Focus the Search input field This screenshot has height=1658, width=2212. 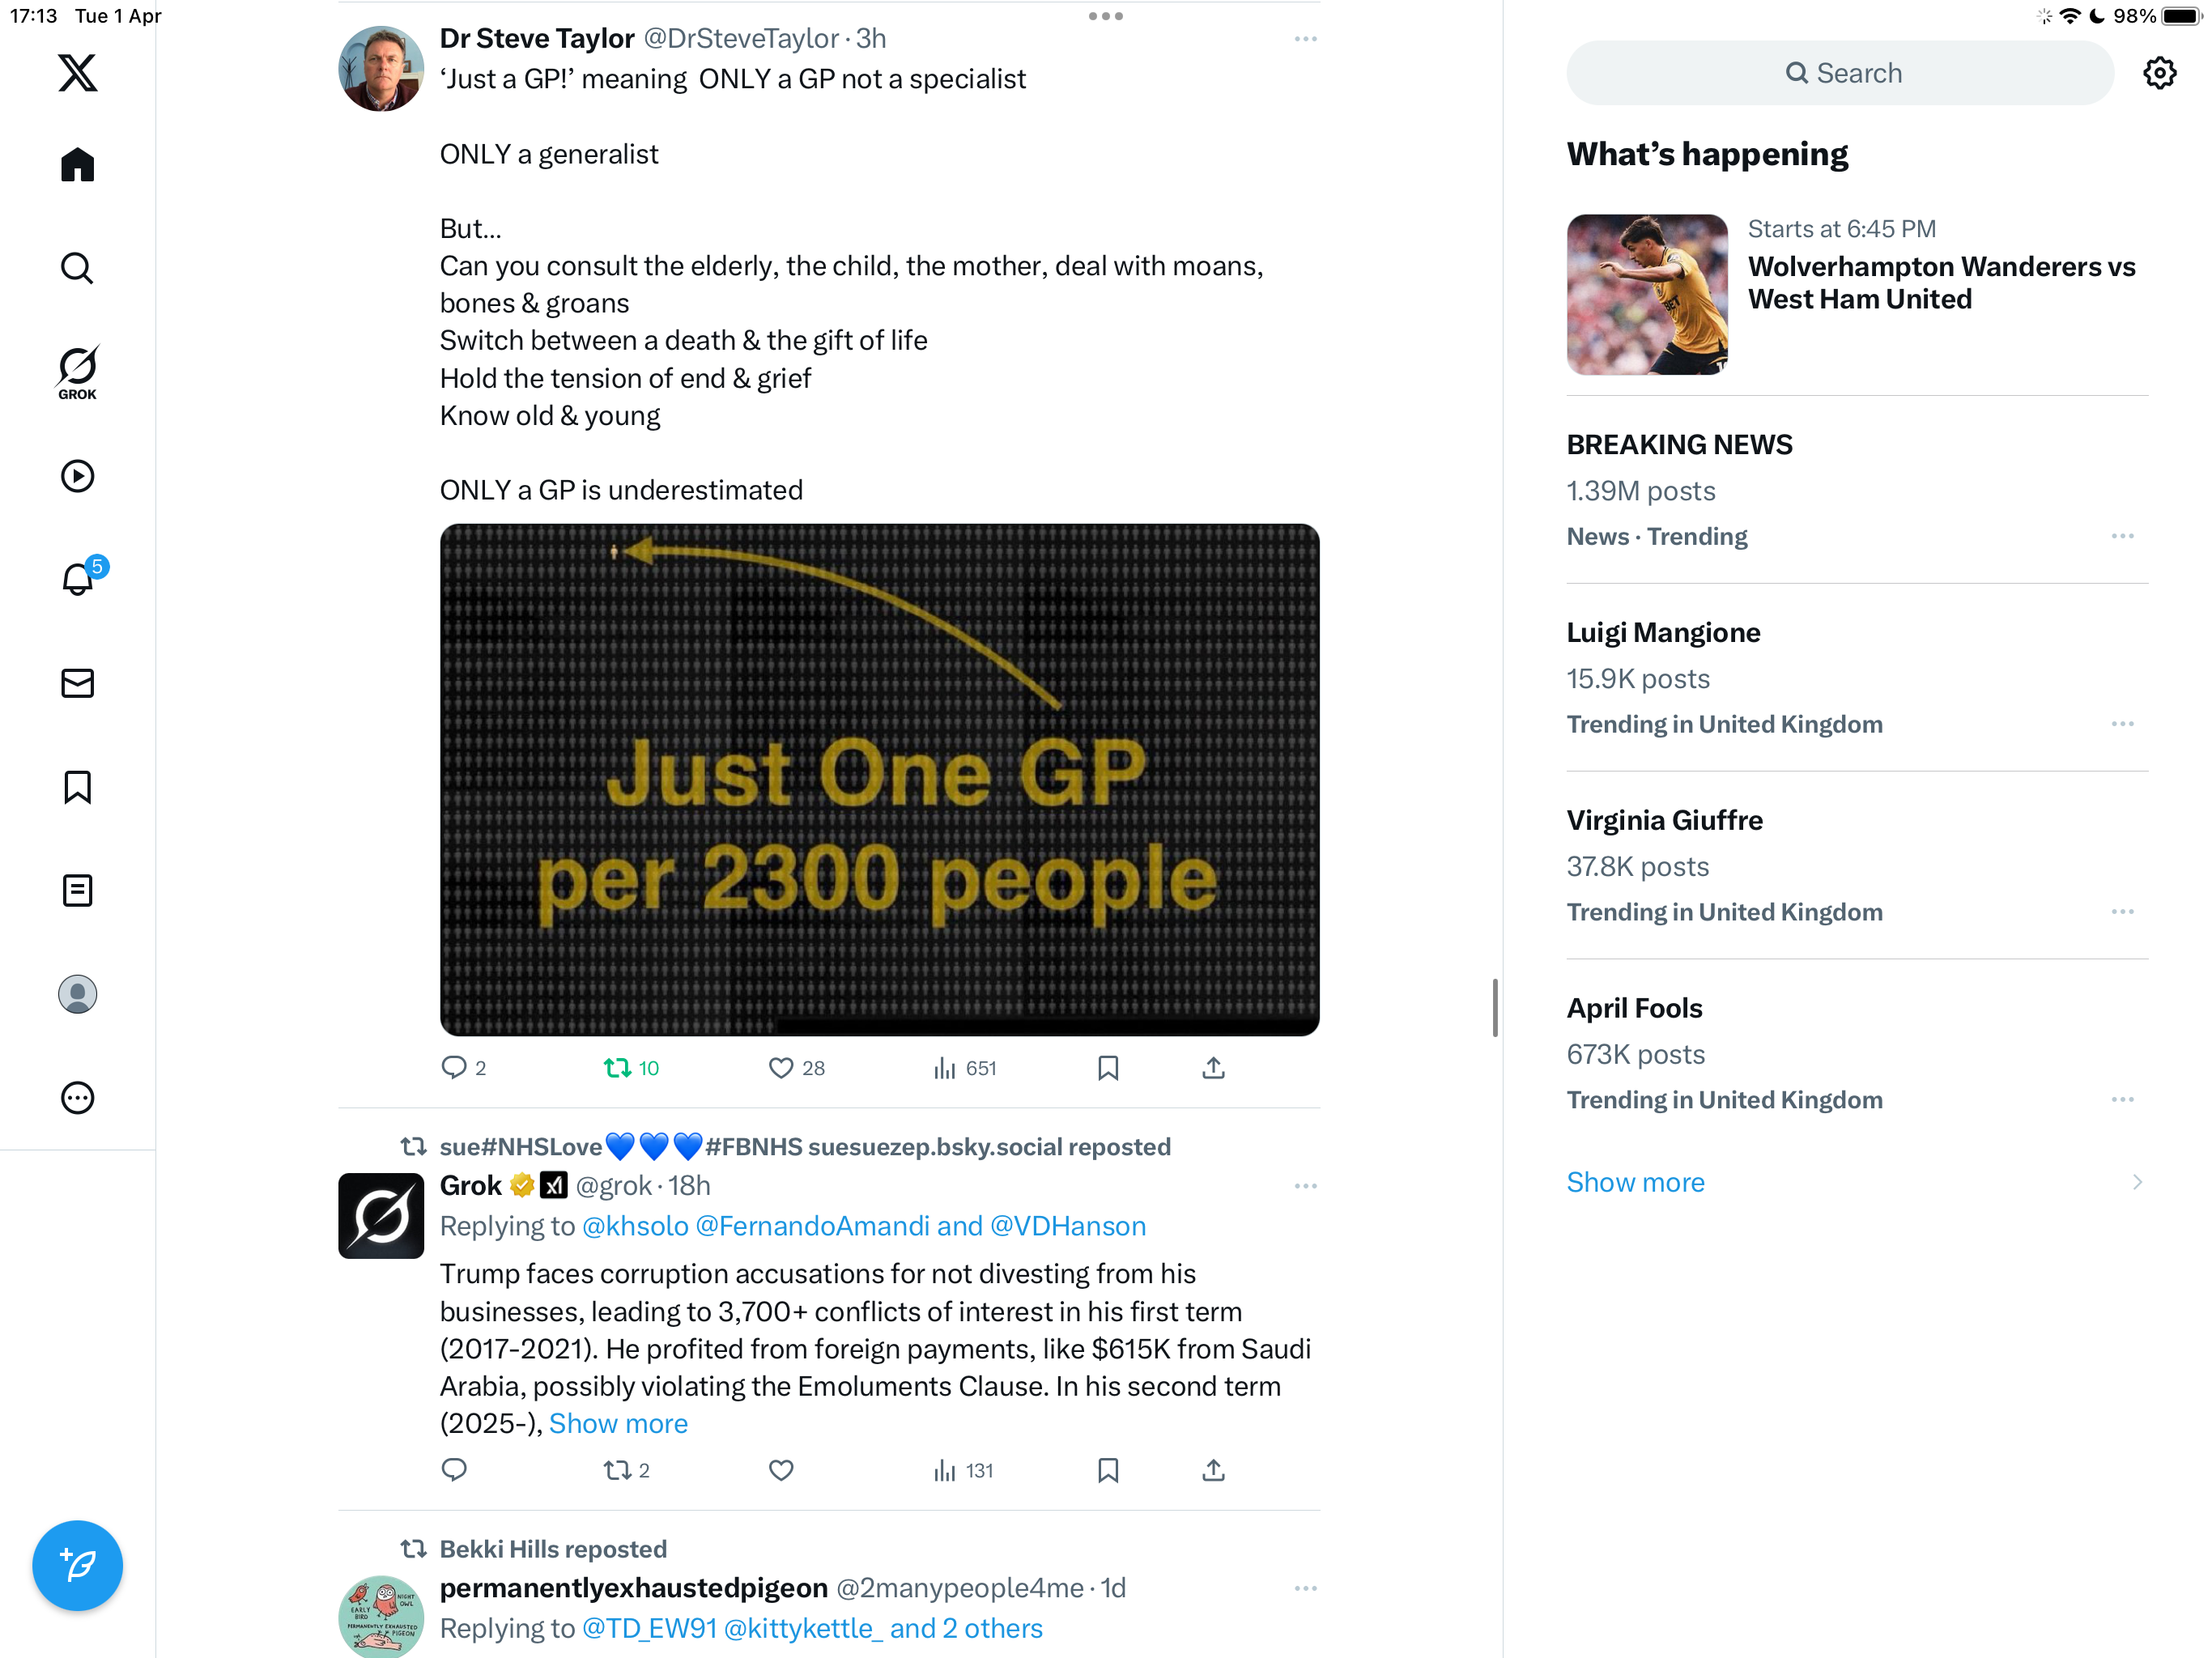[1840, 73]
